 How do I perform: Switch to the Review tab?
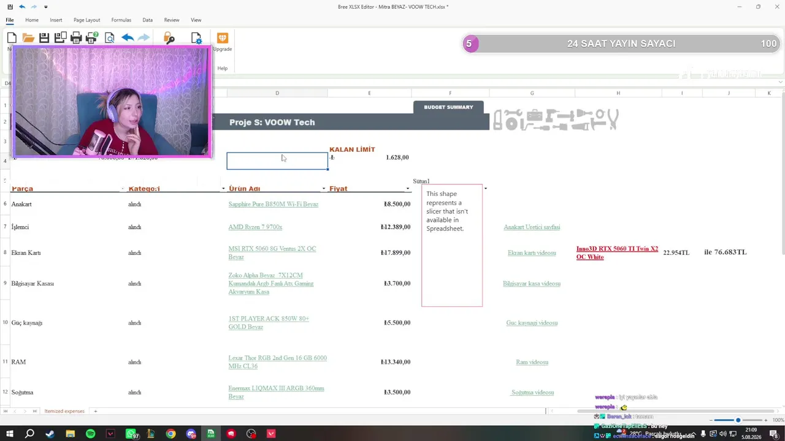(172, 20)
